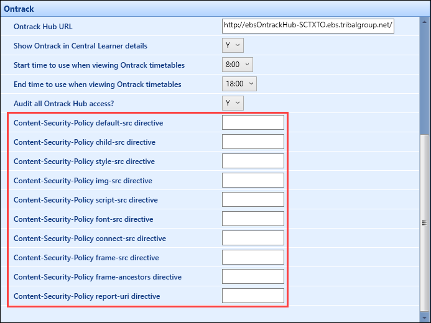Click the script-src directive input field
Viewport: 431px width, 323px height.
point(253,199)
